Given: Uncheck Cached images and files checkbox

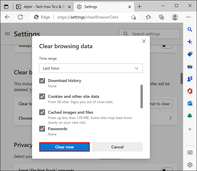Looking at the screenshot, I should (42, 113).
